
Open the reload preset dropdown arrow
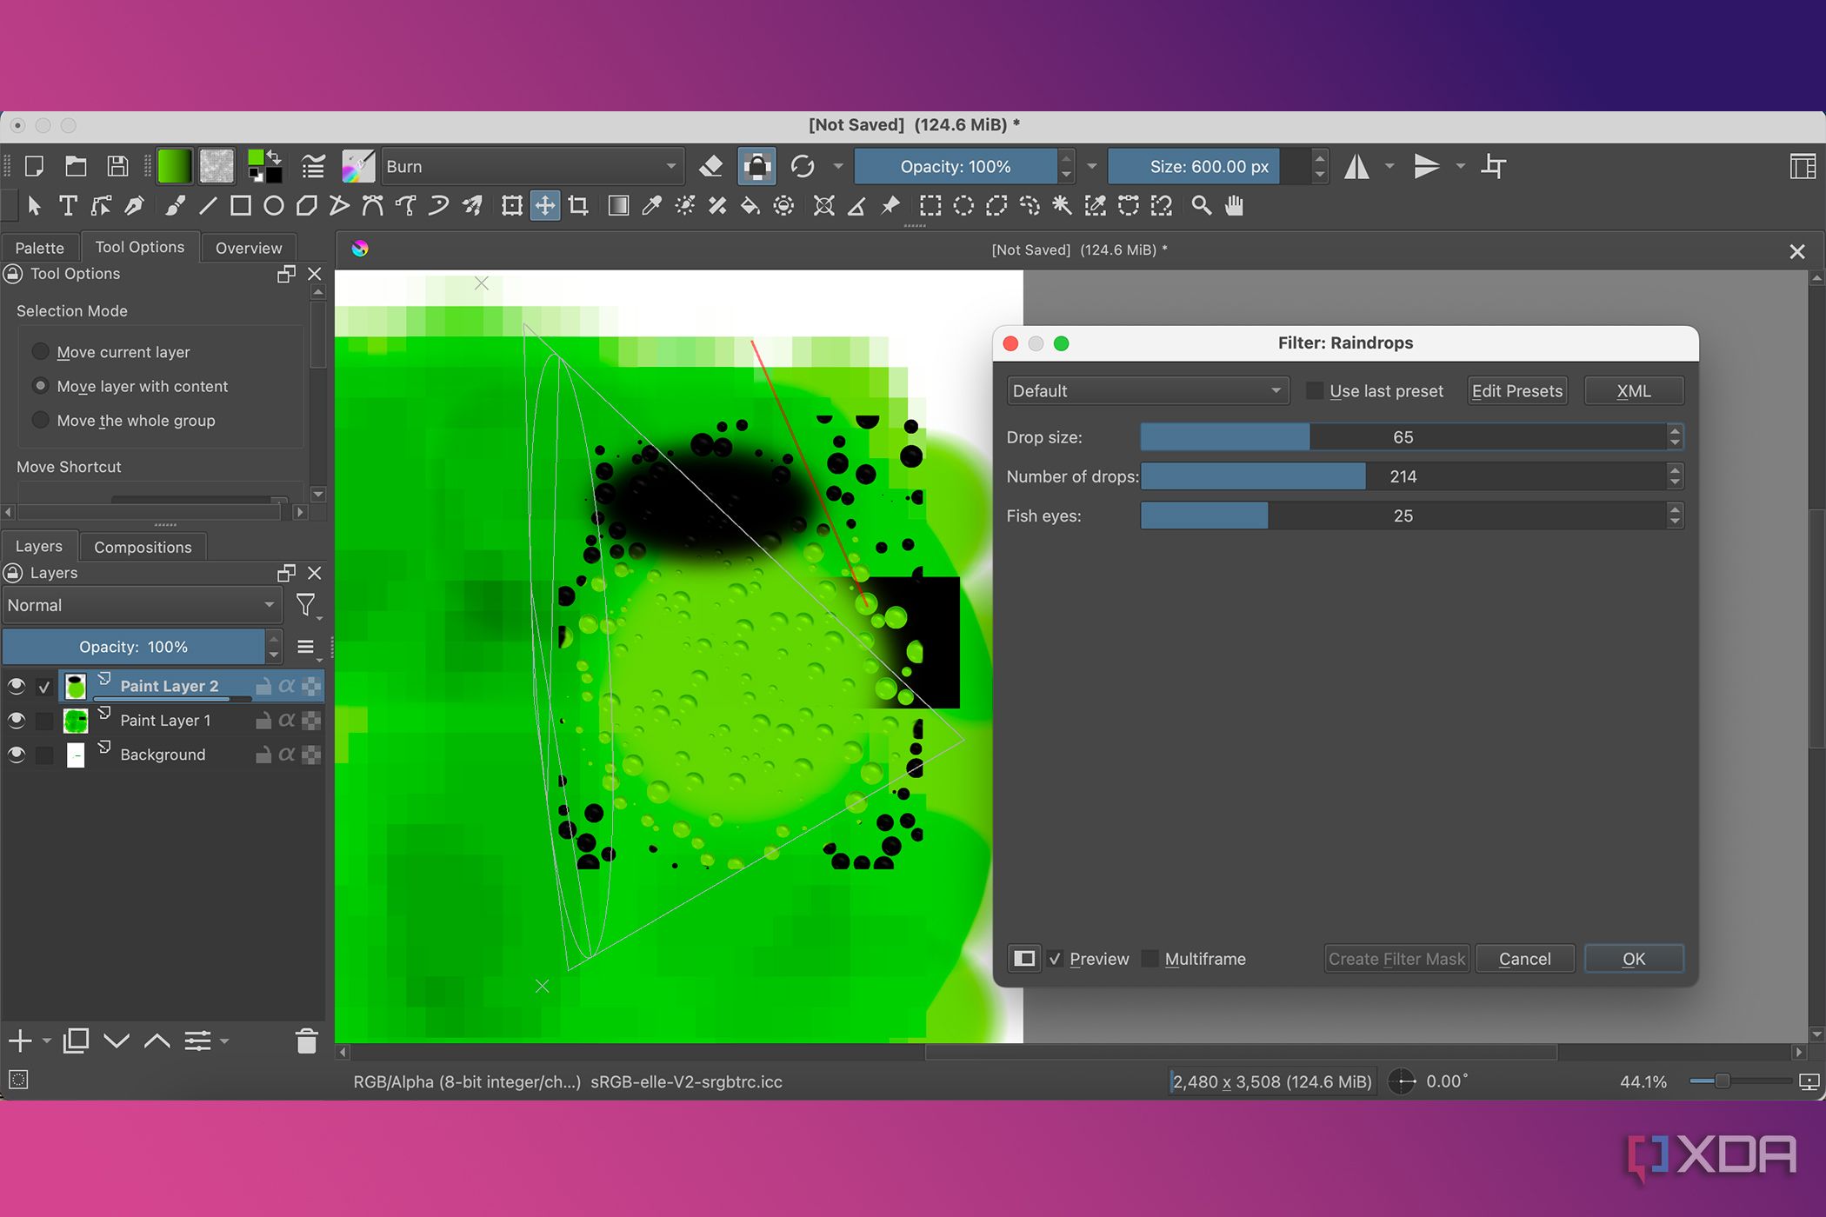[x=838, y=166]
